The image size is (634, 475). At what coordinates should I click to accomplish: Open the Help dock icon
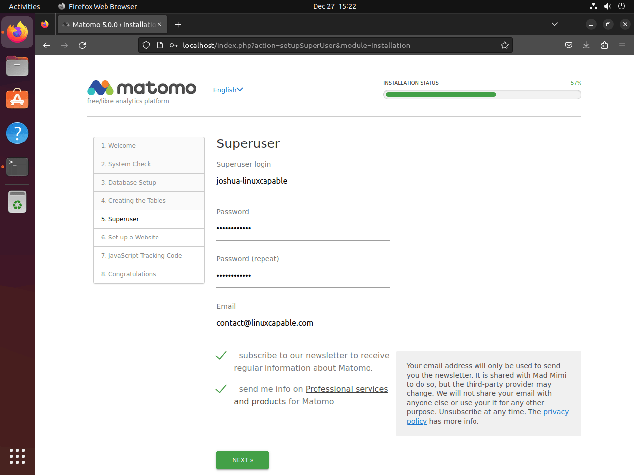click(17, 133)
